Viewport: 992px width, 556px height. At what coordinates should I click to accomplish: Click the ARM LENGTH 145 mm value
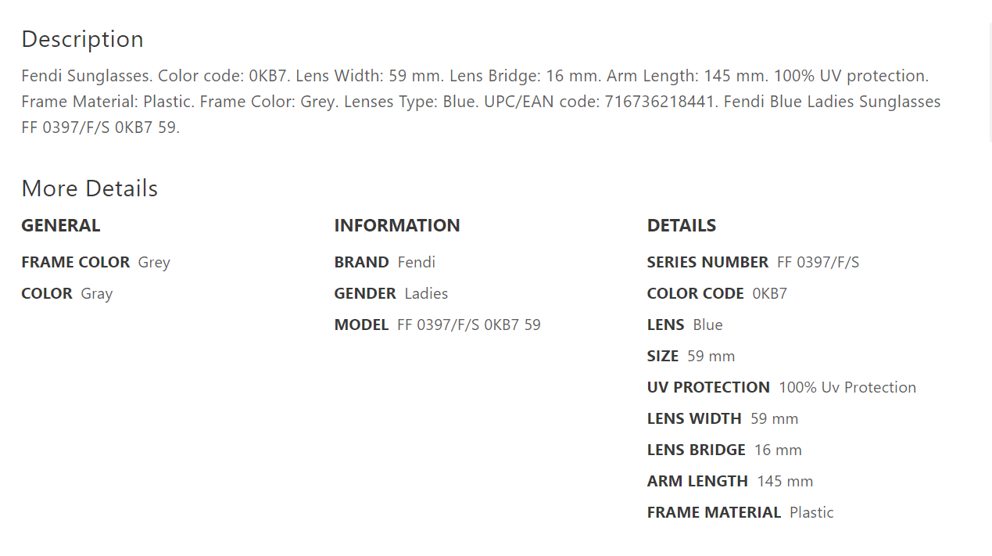(785, 481)
